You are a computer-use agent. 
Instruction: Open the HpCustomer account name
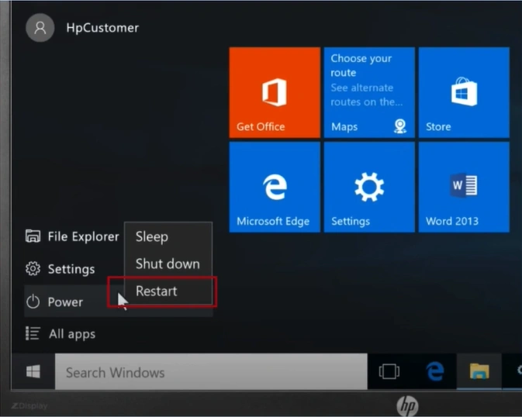(x=102, y=28)
